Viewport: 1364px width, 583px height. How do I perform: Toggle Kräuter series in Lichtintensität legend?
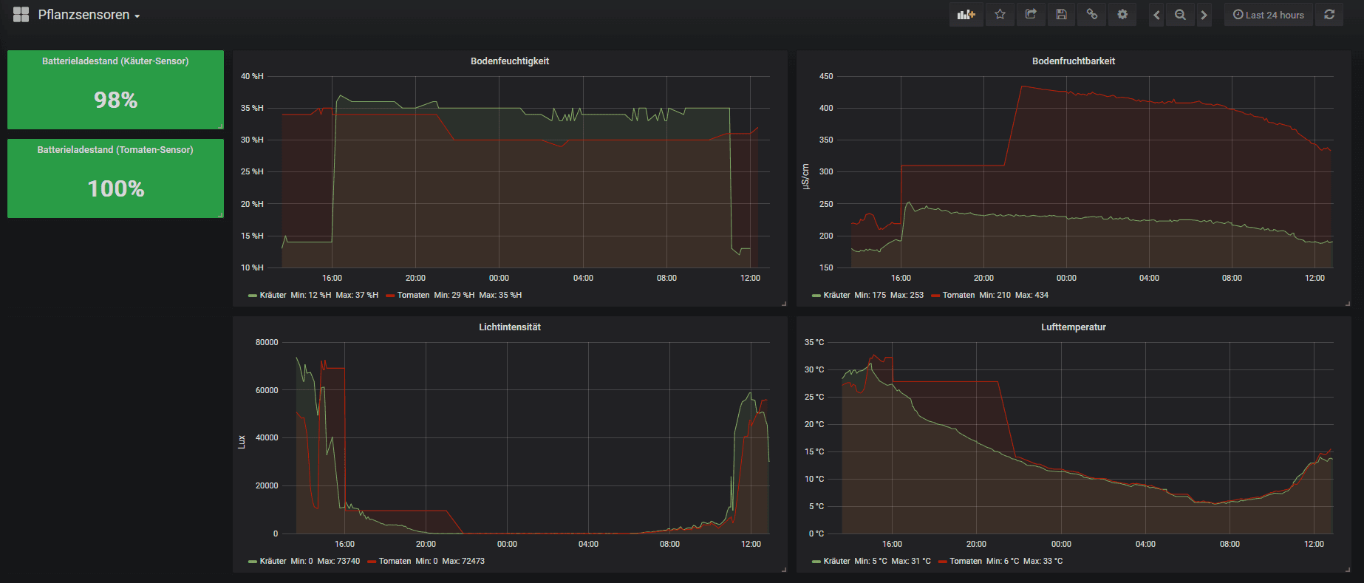point(273,562)
